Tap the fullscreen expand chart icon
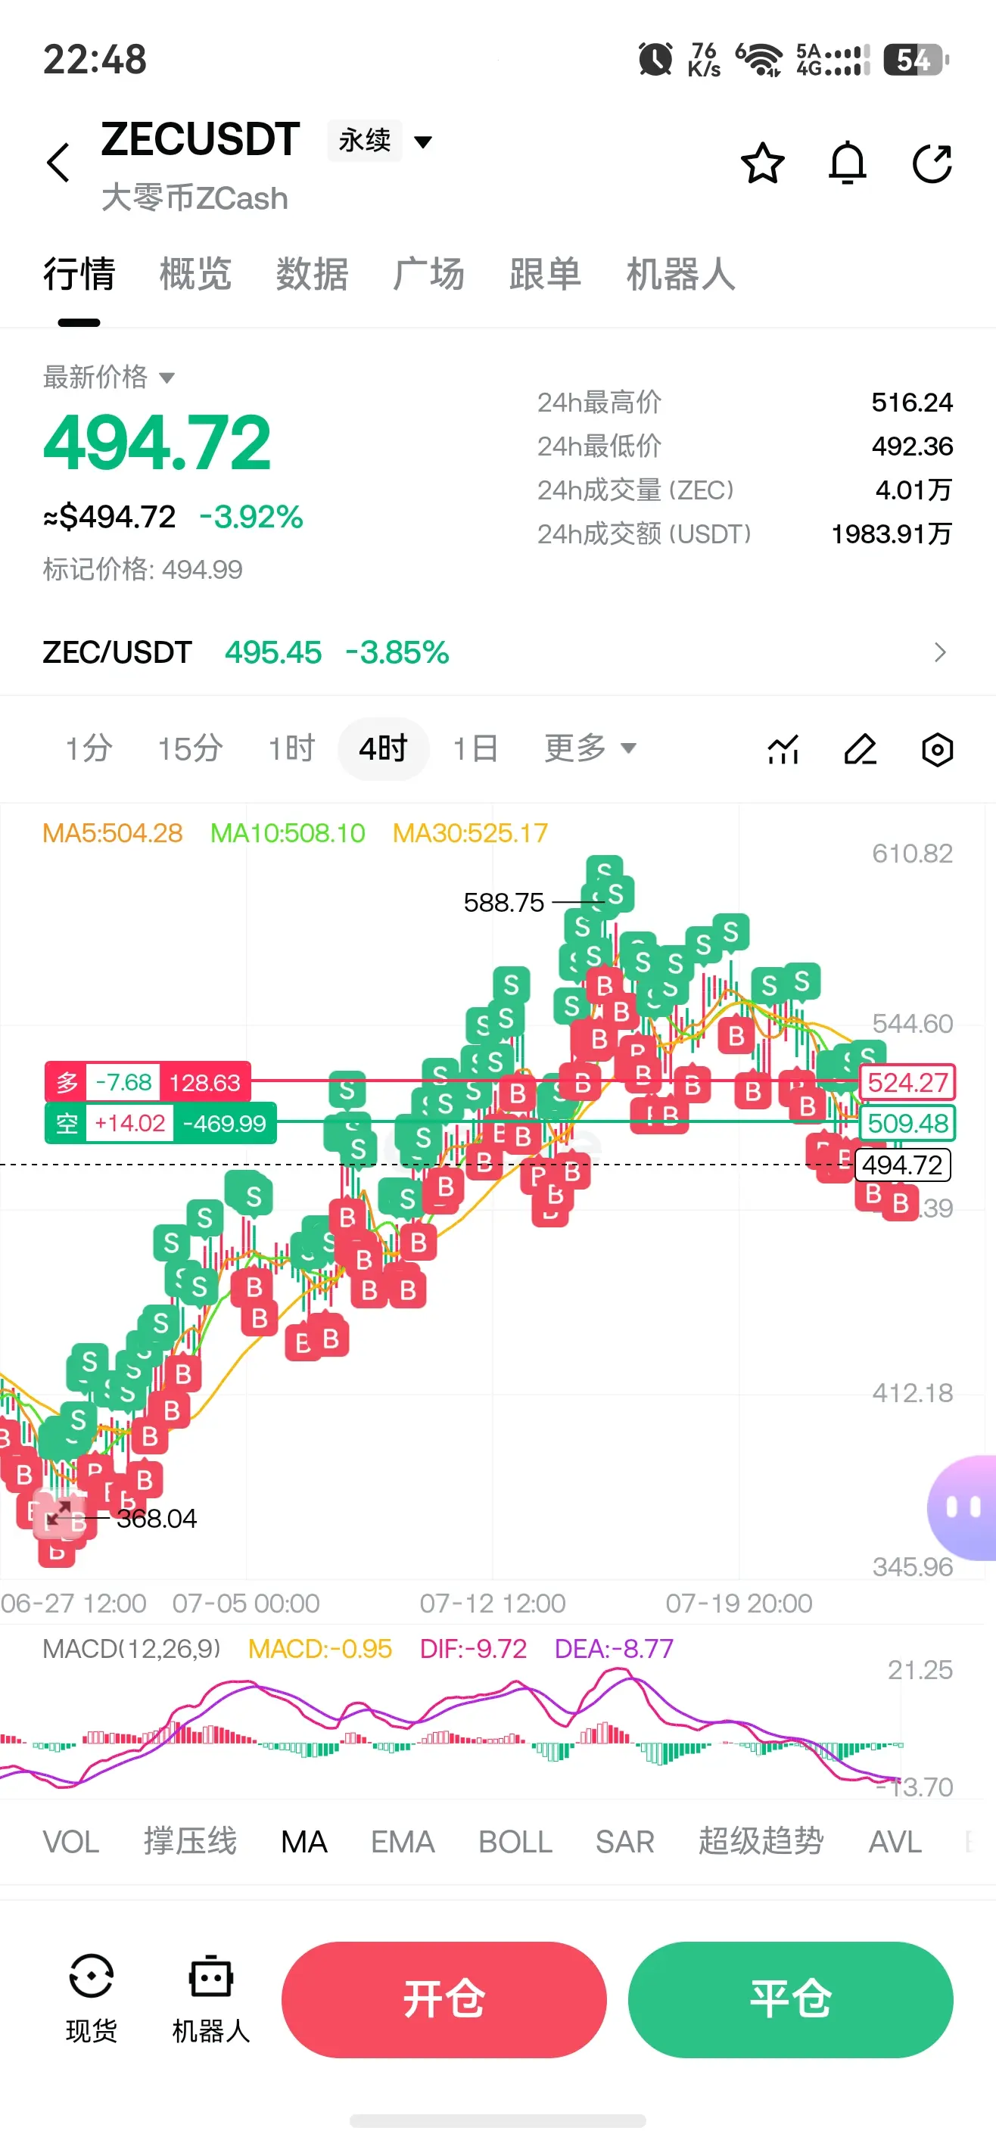 coord(58,1514)
